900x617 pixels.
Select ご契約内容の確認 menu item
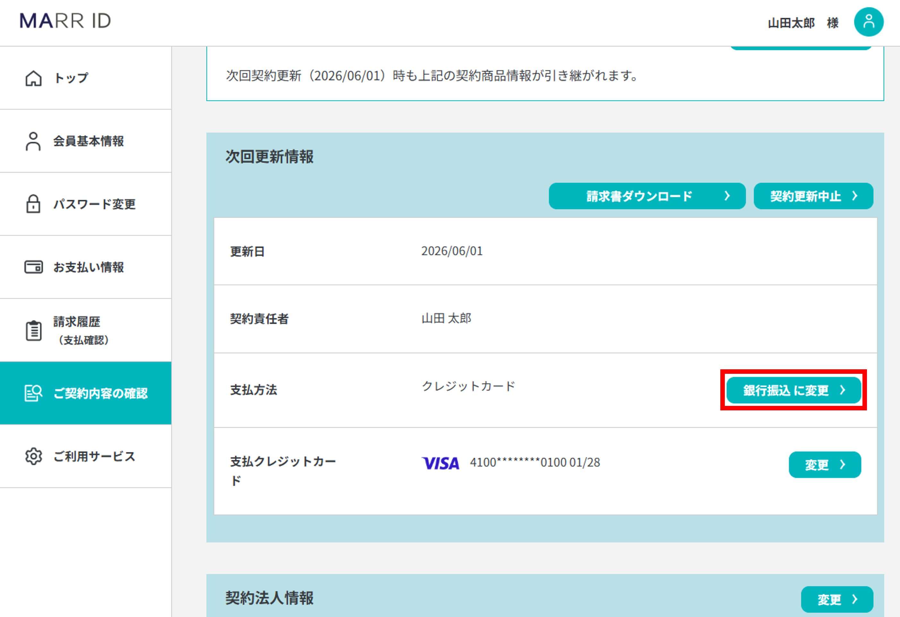coord(86,393)
